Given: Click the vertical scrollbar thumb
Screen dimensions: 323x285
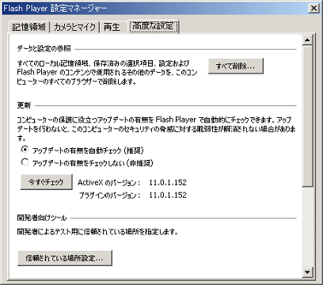Looking at the screenshot, I should point(307,116).
